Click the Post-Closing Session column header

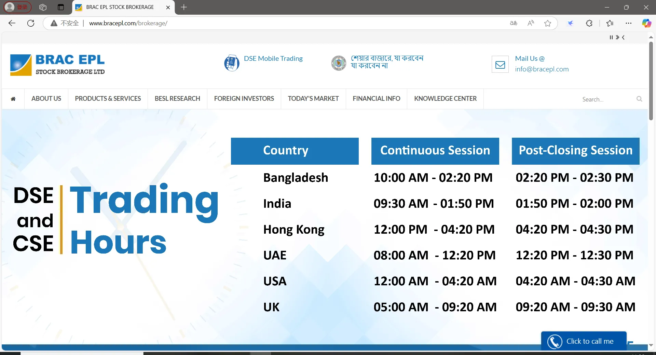(x=576, y=151)
